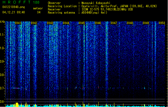Click the observer name Masayuki Kobayashi
Screen dimensions: 168x107
coord(96,3)
